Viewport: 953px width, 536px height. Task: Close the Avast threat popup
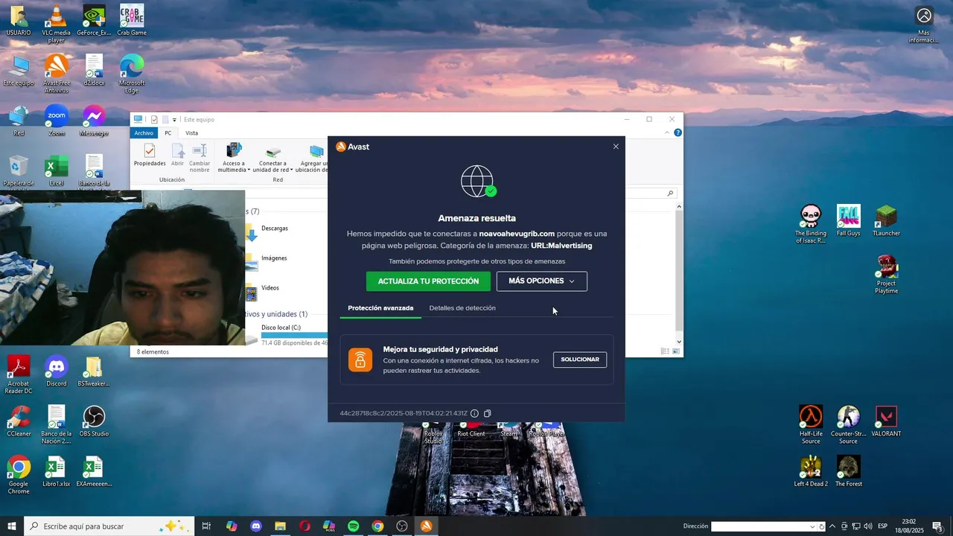(616, 147)
